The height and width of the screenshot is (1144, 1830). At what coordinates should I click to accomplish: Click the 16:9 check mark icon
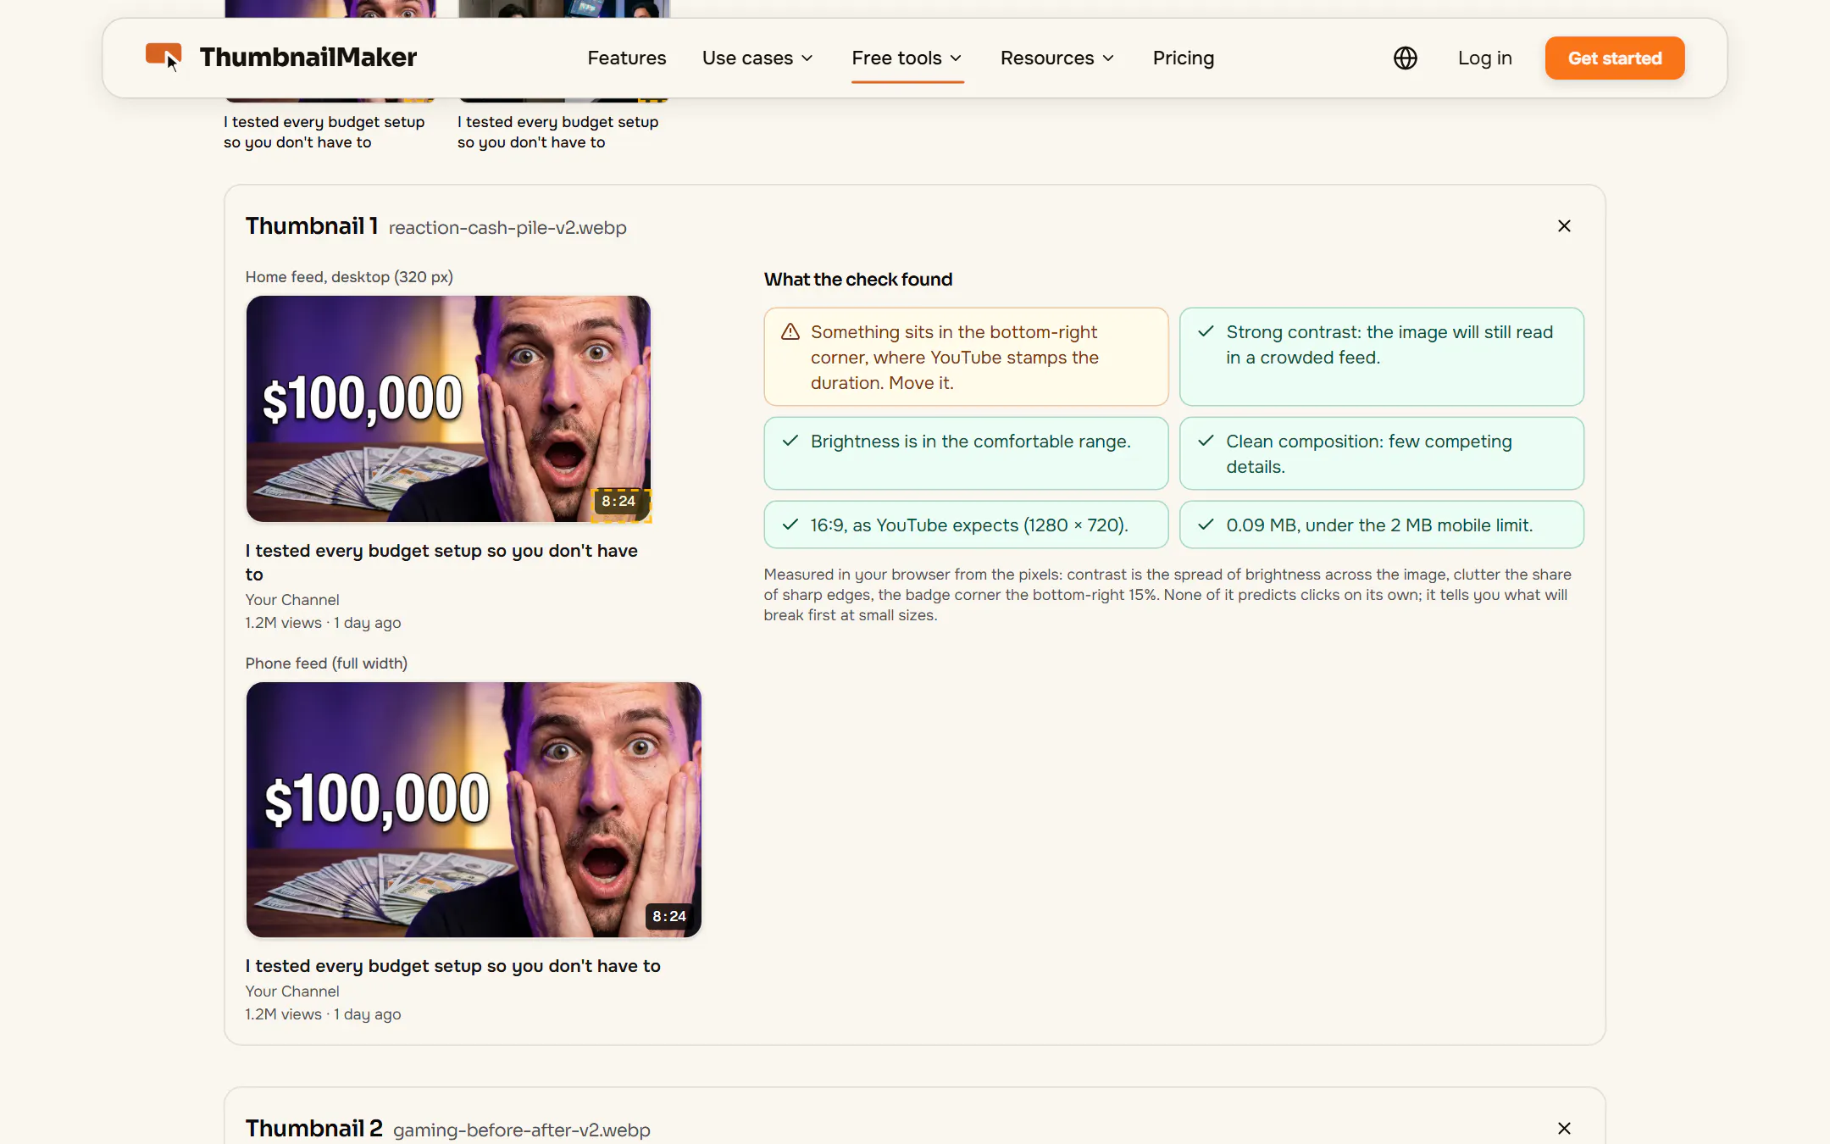790,525
